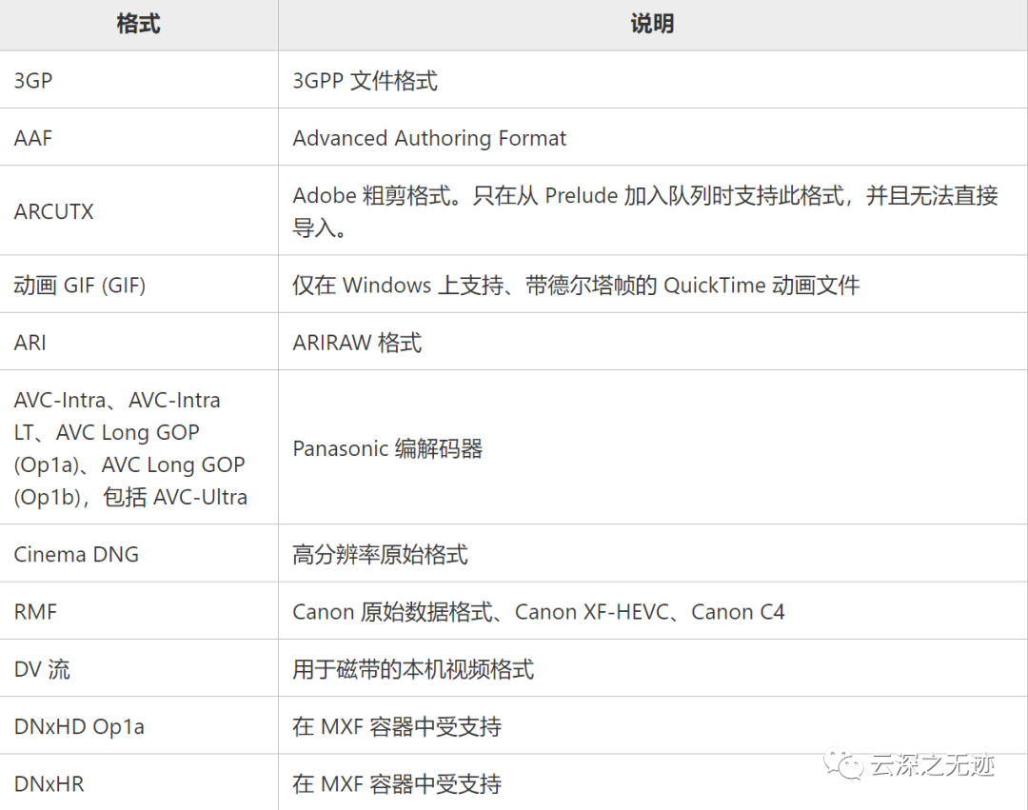The height and width of the screenshot is (810, 1028).
Task: Click the Adobe 粗剪格式 description text
Action: point(645,211)
